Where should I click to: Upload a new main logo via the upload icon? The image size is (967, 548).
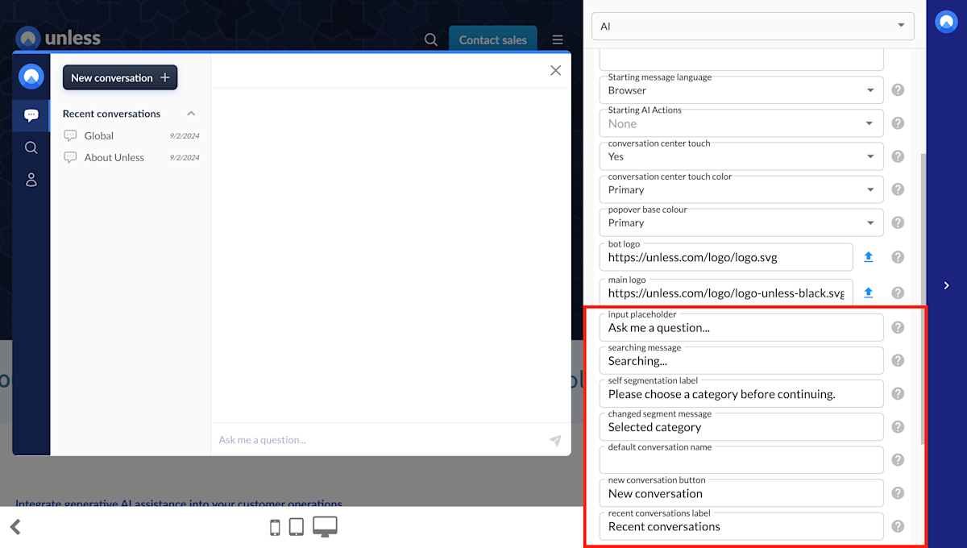tap(869, 293)
